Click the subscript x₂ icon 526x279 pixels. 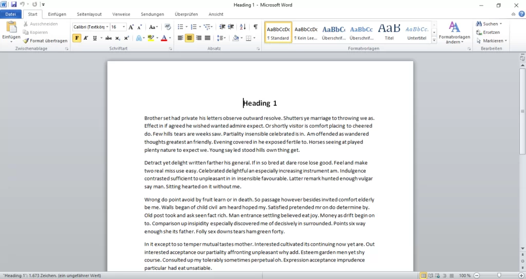118,38
